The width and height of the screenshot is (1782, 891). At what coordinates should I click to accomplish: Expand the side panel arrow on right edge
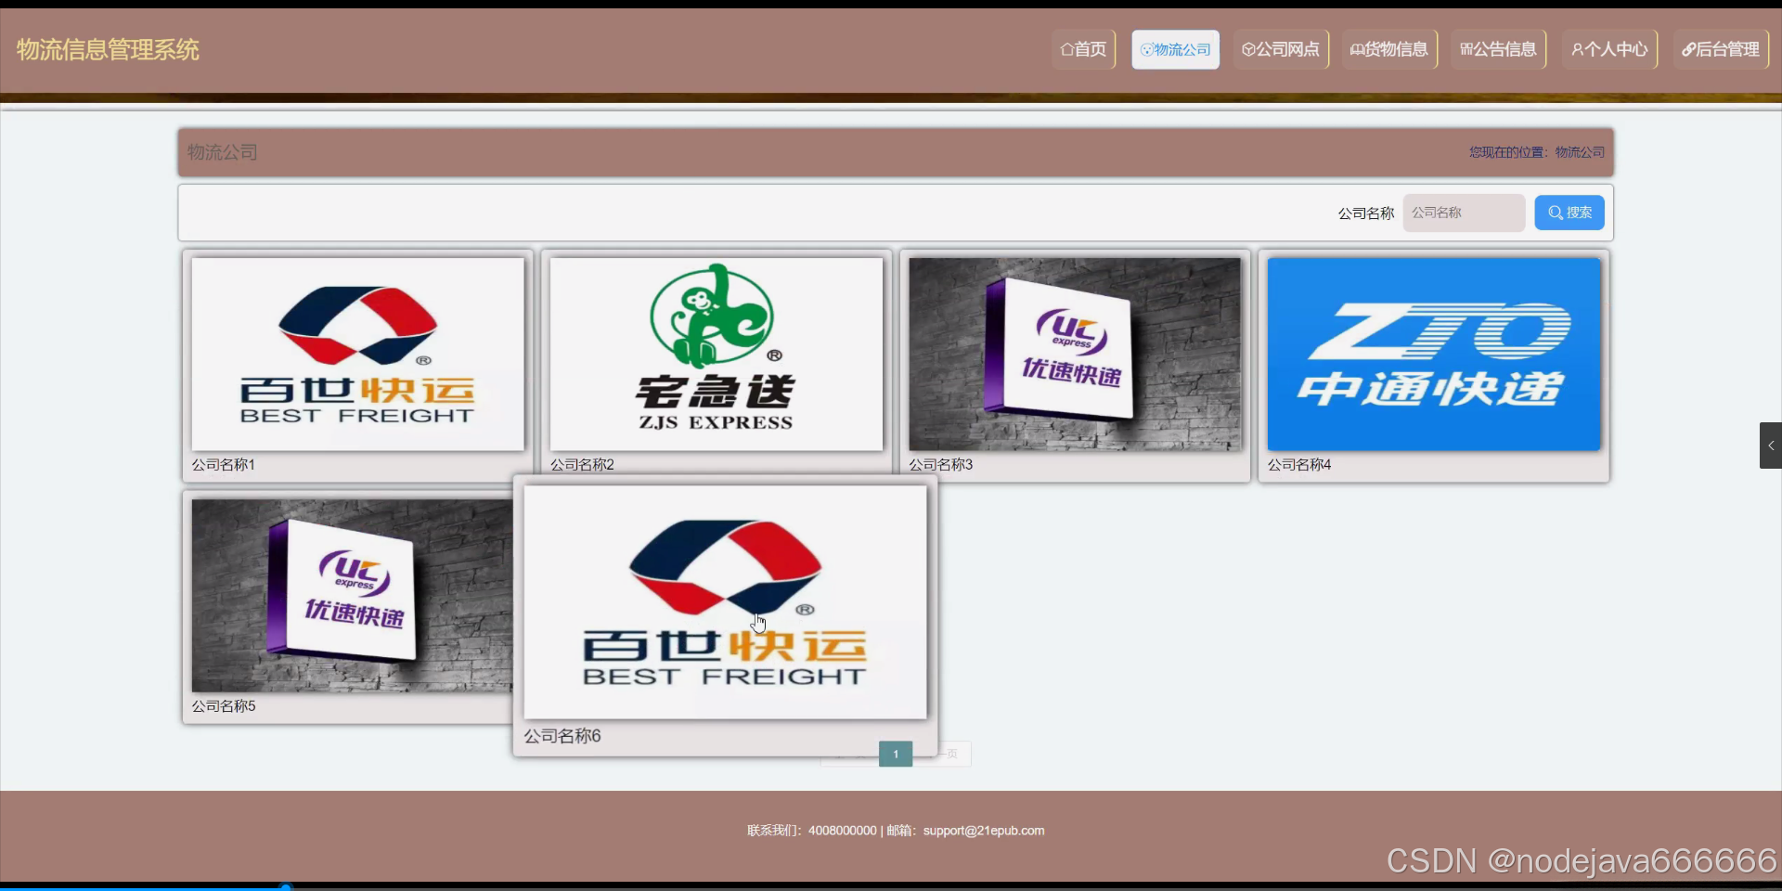coord(1771,445)
